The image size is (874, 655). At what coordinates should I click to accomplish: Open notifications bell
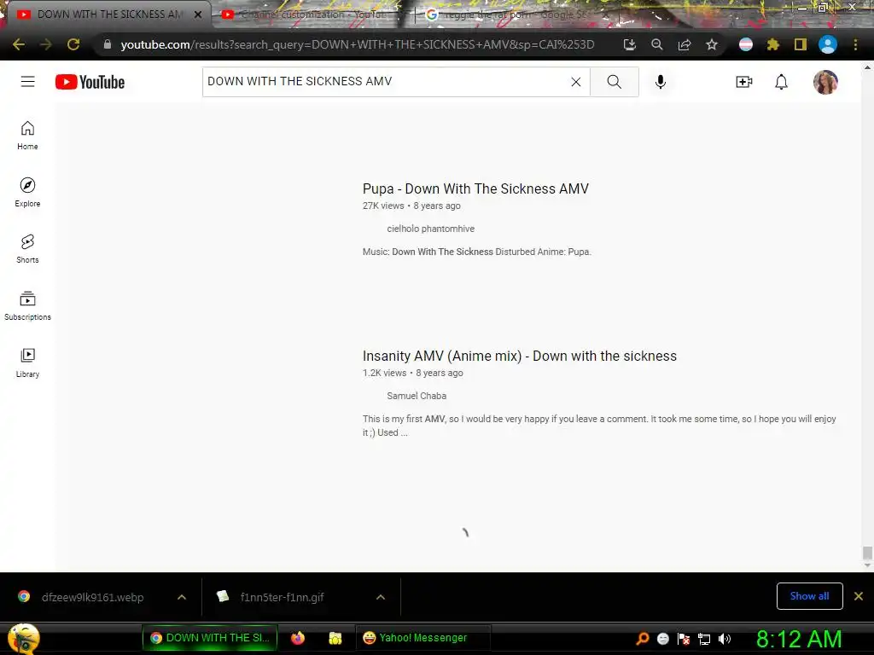point(782,82)
